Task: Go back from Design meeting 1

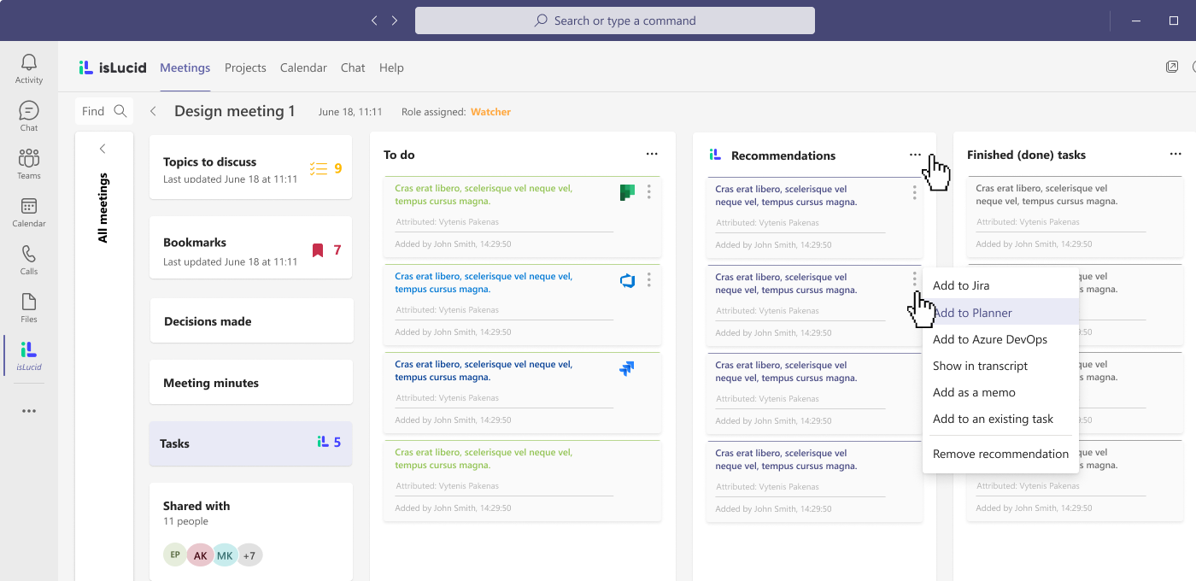Action: [x=154, y=111]
